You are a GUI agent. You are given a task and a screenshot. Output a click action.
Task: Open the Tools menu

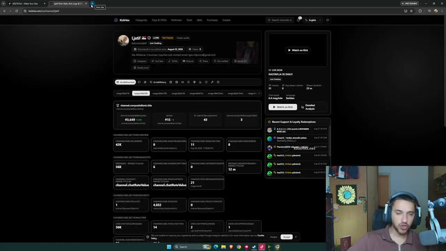pos(189,20)
